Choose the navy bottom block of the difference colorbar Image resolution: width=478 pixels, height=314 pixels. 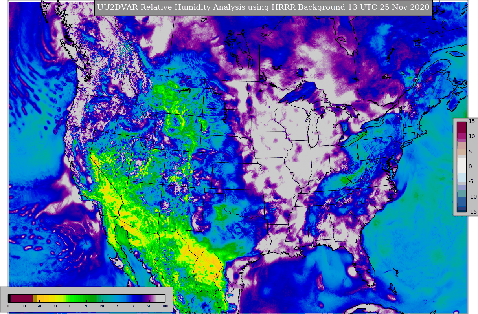click(461, 211)
